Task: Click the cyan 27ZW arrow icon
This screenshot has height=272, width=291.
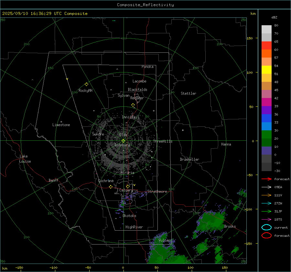Action: (266, 203)
